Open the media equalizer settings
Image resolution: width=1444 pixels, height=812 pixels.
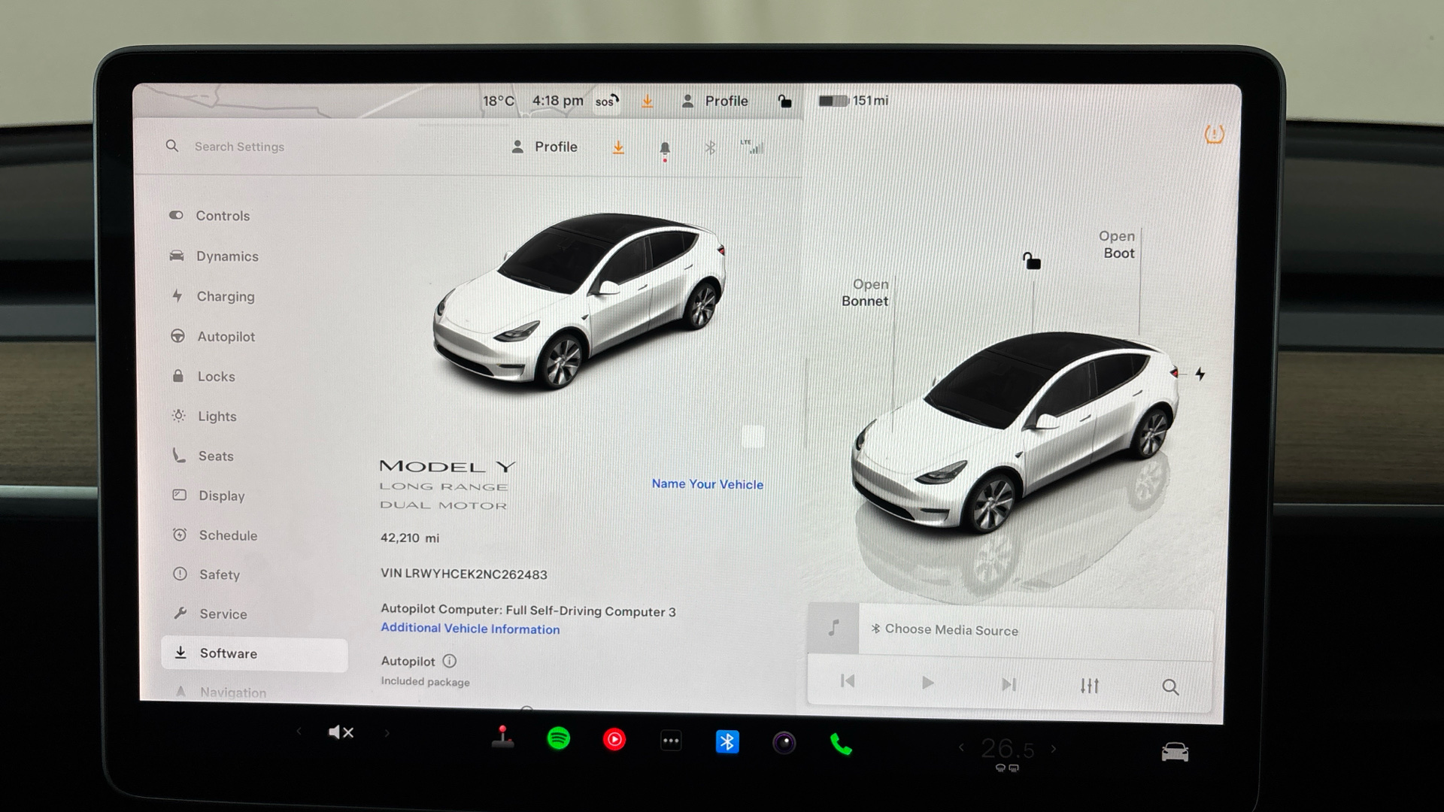tap(1090, 686)
